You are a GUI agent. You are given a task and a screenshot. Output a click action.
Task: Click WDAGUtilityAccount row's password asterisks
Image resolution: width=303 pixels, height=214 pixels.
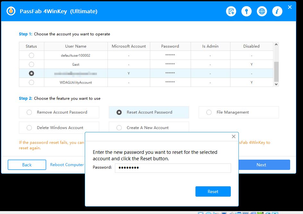point(170,82)
